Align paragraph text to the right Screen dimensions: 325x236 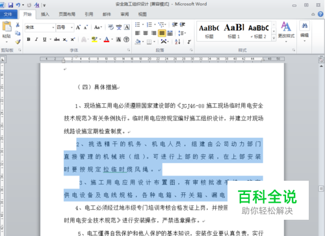tap(153, 33)
